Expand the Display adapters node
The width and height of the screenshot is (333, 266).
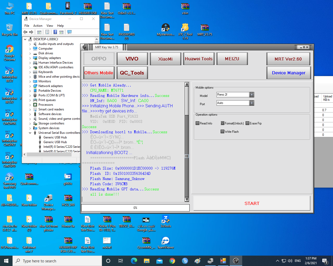click(30, 58)
